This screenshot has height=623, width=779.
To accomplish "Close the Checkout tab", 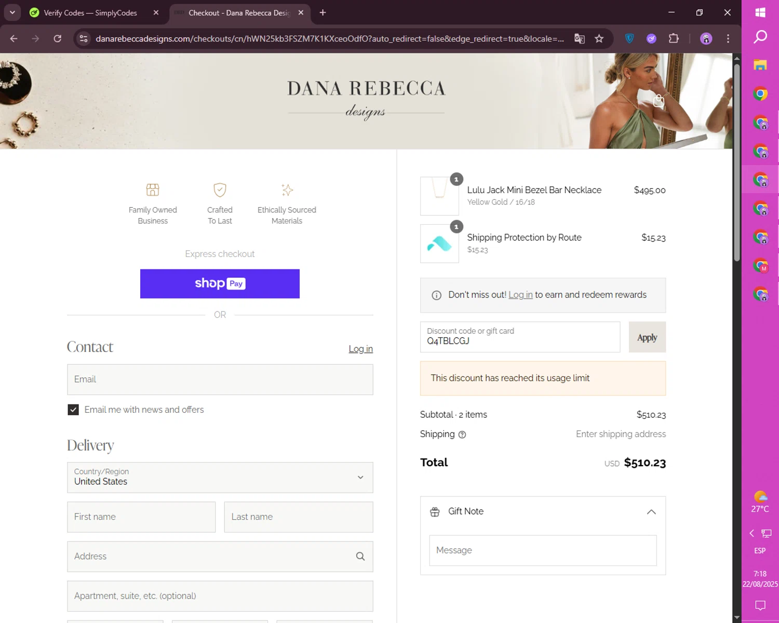I will point(301,12).
